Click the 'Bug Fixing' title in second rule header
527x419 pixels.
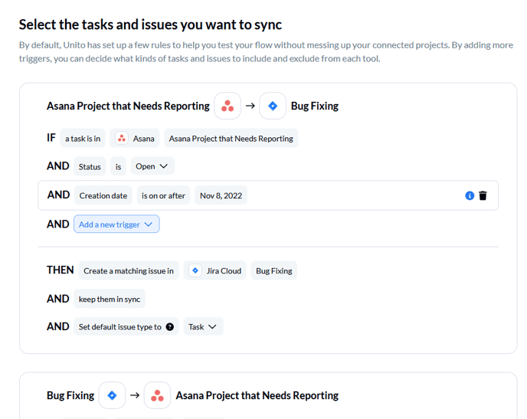point(70,395)
